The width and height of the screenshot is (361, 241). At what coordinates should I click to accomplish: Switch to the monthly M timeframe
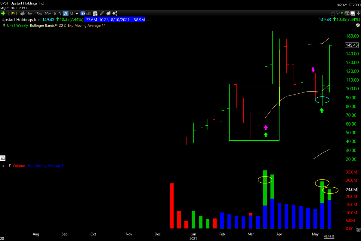point(71,14)
